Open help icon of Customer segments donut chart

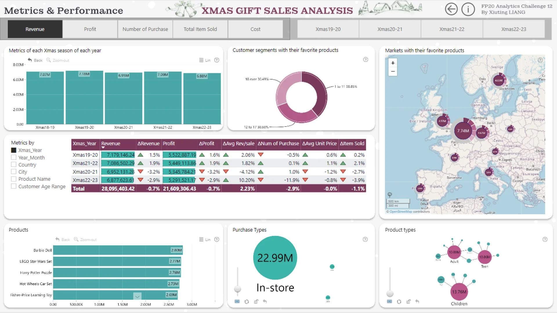tap(366, 59)
